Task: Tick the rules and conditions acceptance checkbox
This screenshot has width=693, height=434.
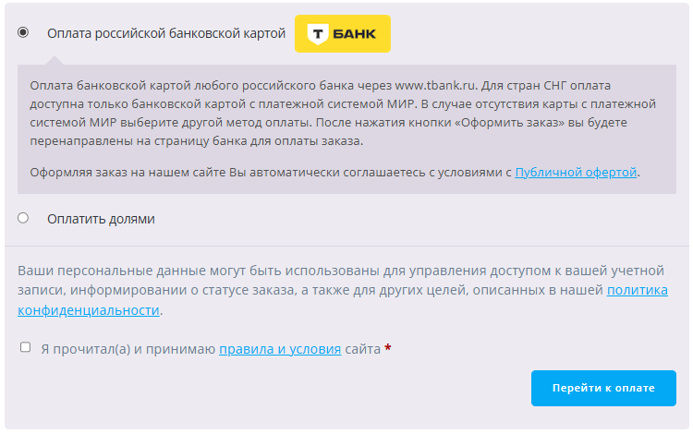Action: pyautogui.click(x=25, y=348)
